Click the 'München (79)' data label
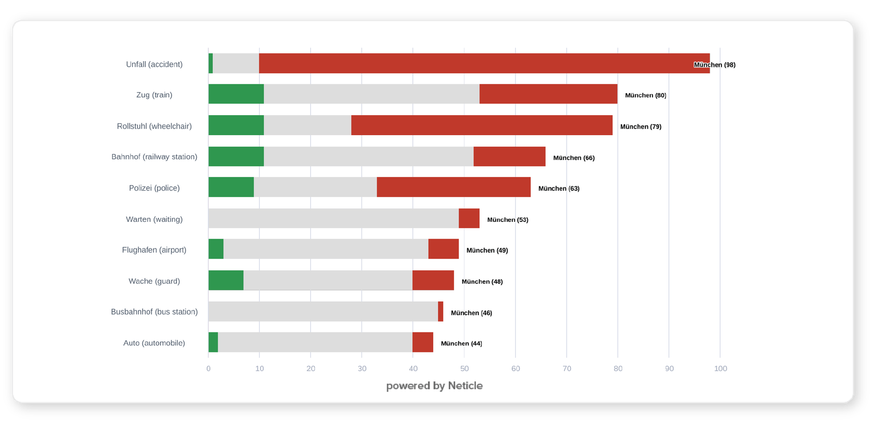The width and height of the screenshot is (875, 427). click(x=641, y=127)
